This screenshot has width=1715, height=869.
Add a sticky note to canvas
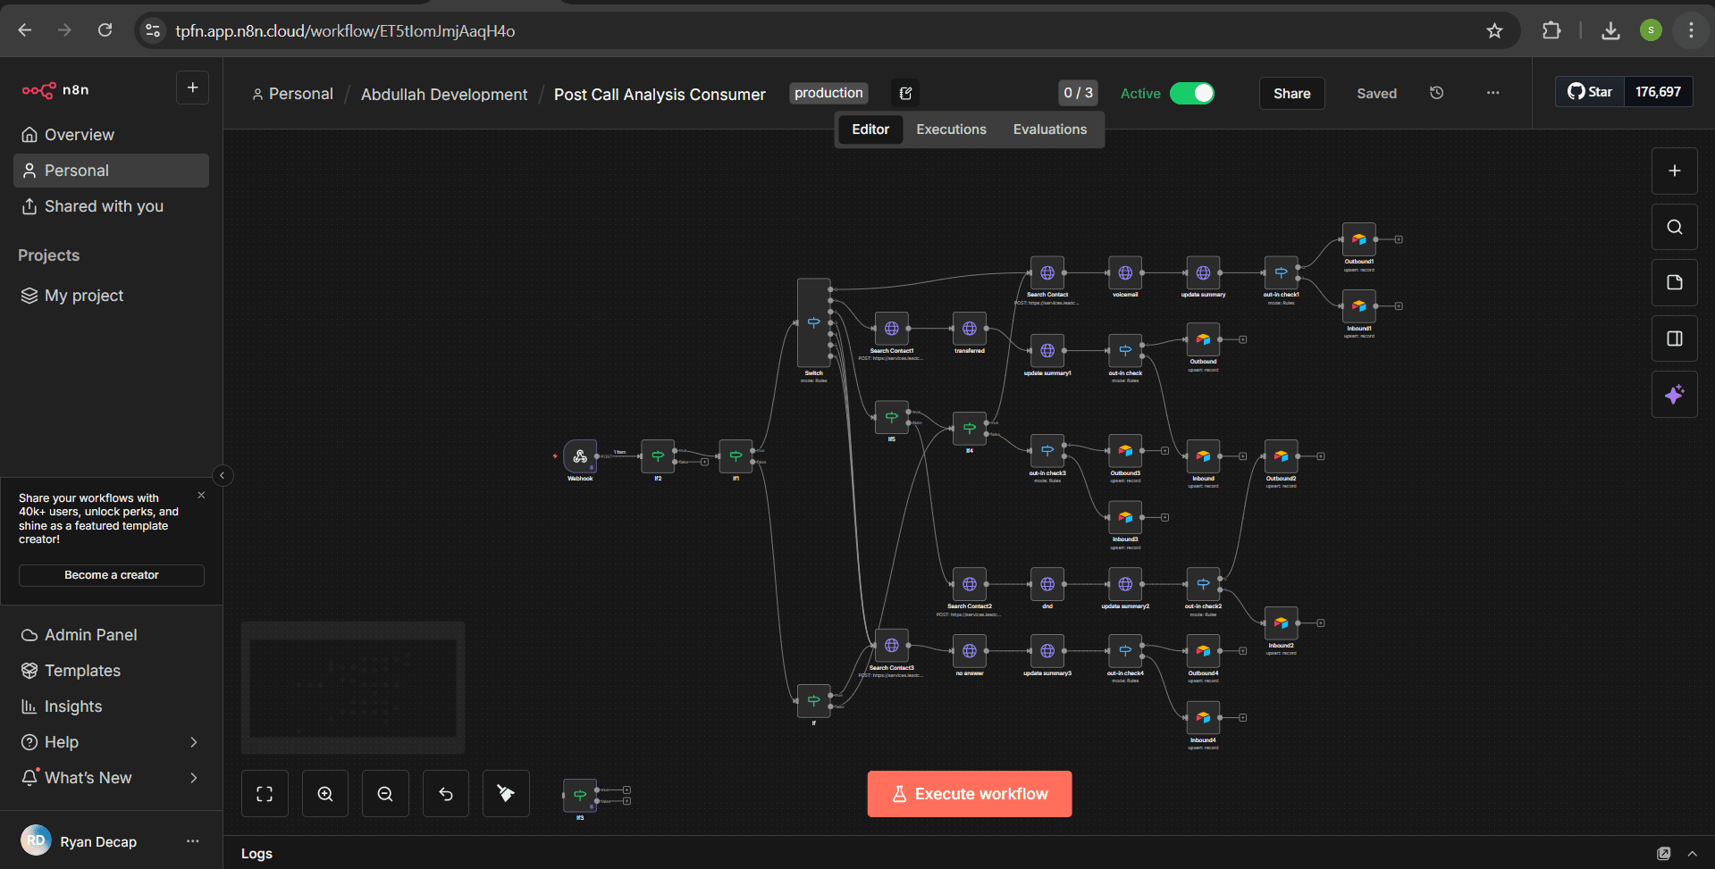click(1675, 282)
